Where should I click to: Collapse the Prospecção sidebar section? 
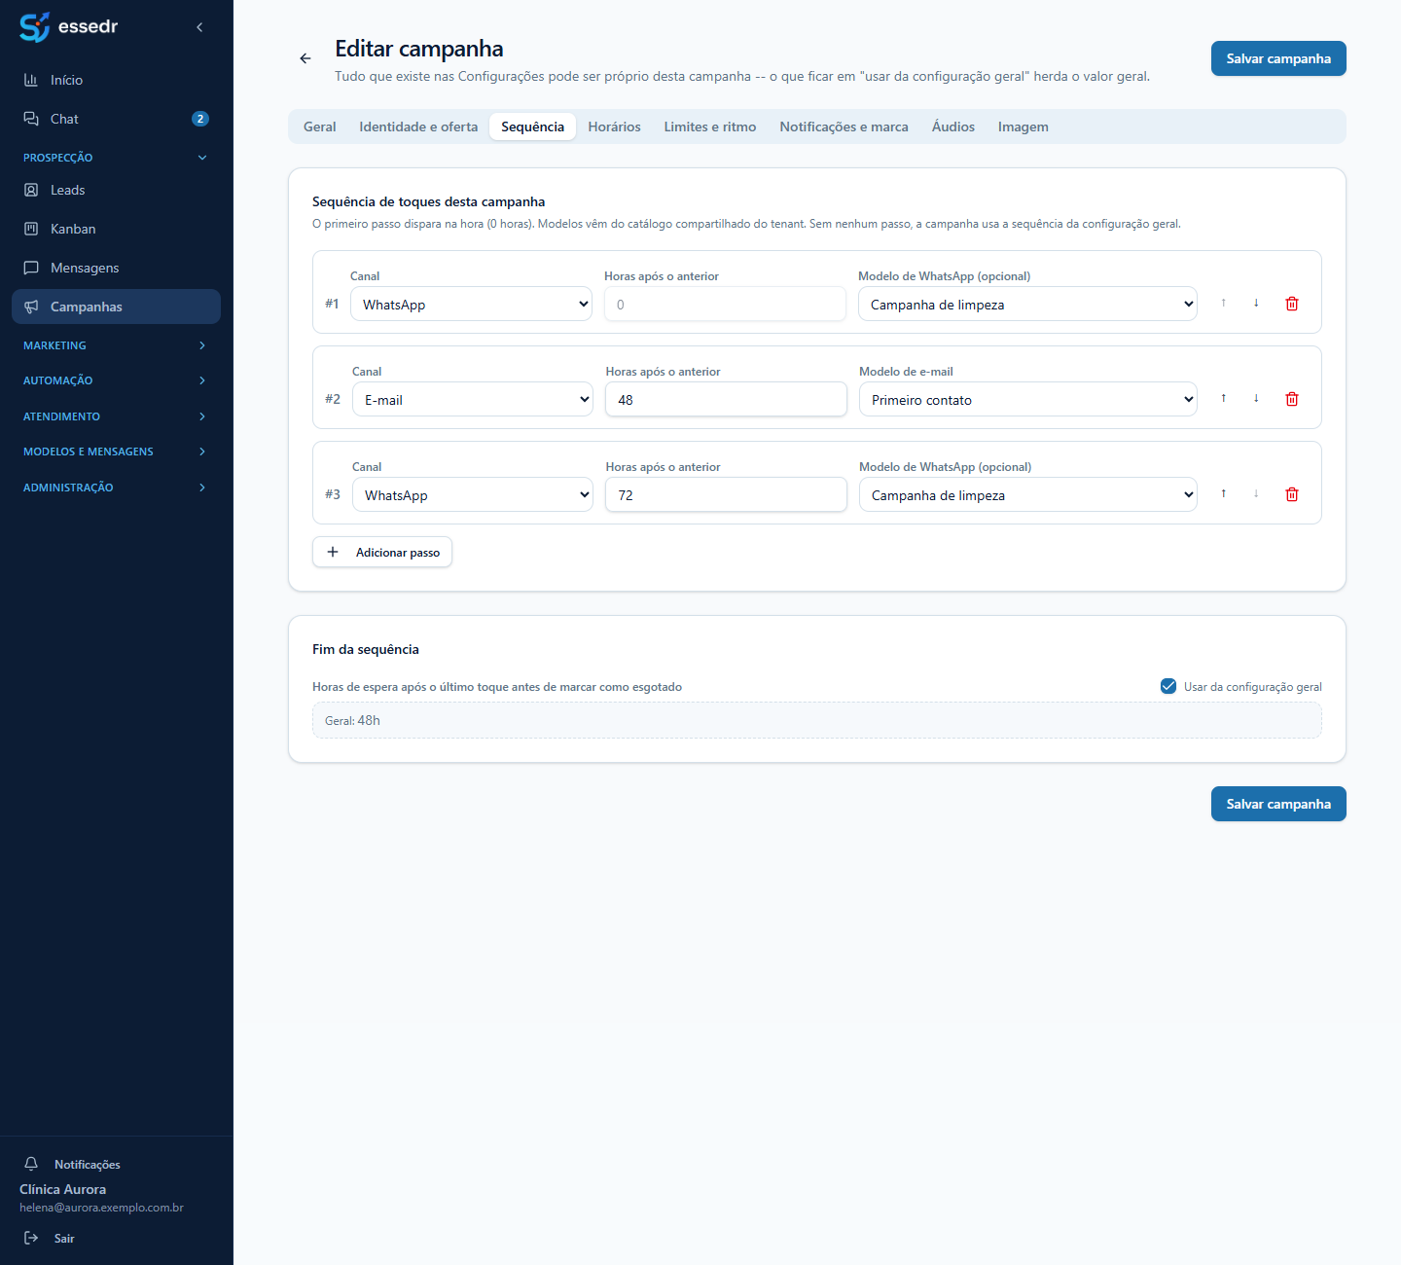[116, 158]
